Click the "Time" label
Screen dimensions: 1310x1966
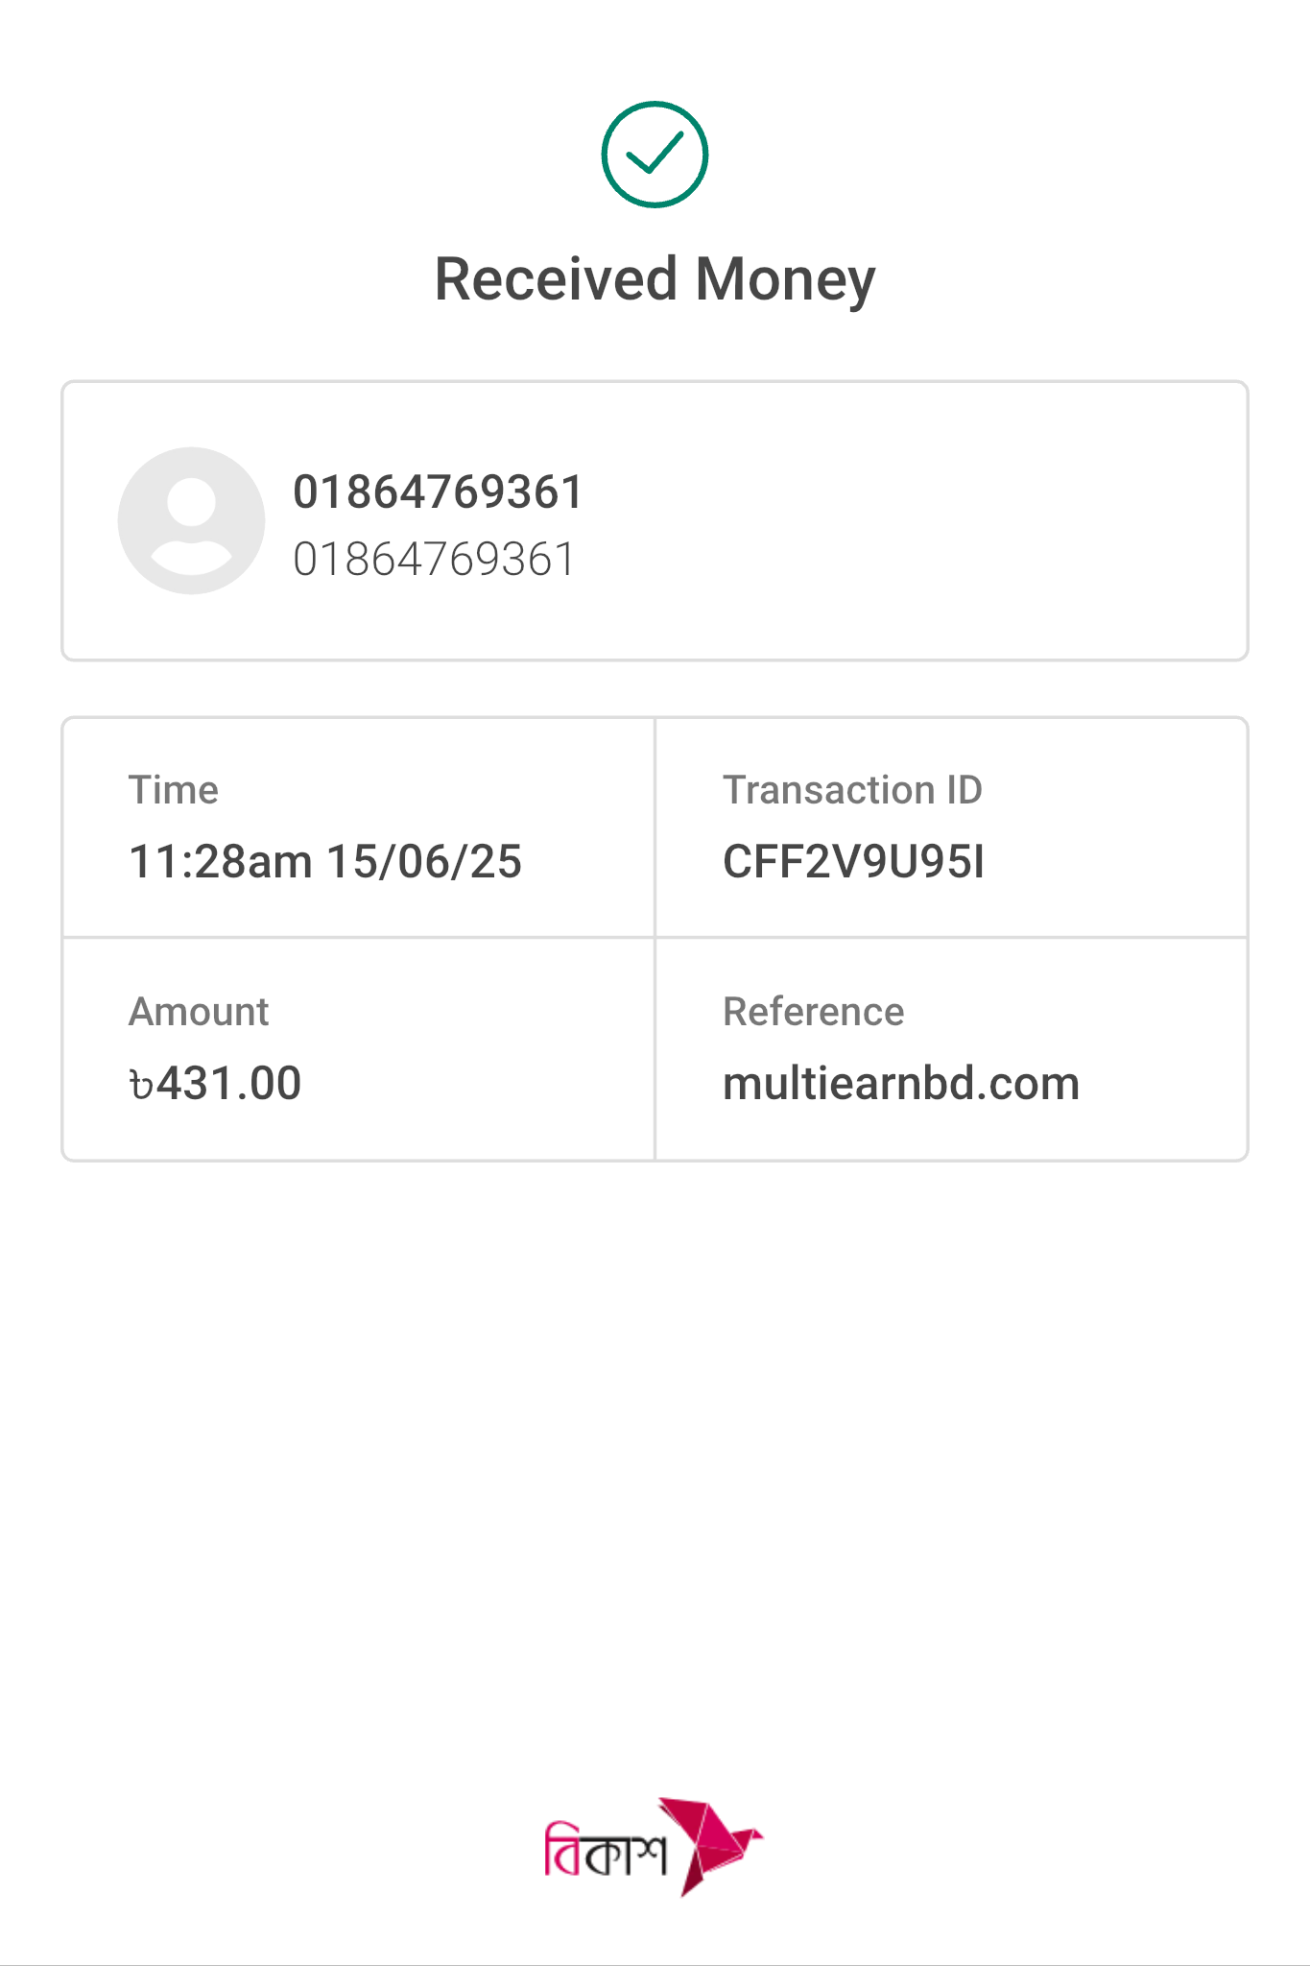click(174, 790)
